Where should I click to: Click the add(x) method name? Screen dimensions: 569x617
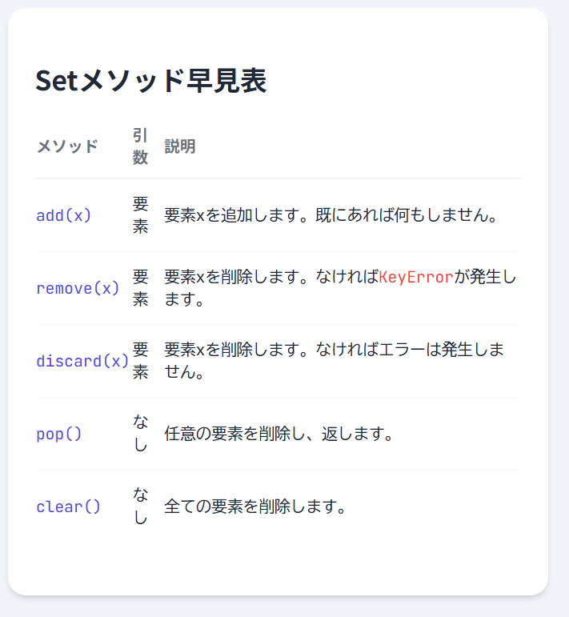(64, 215)
